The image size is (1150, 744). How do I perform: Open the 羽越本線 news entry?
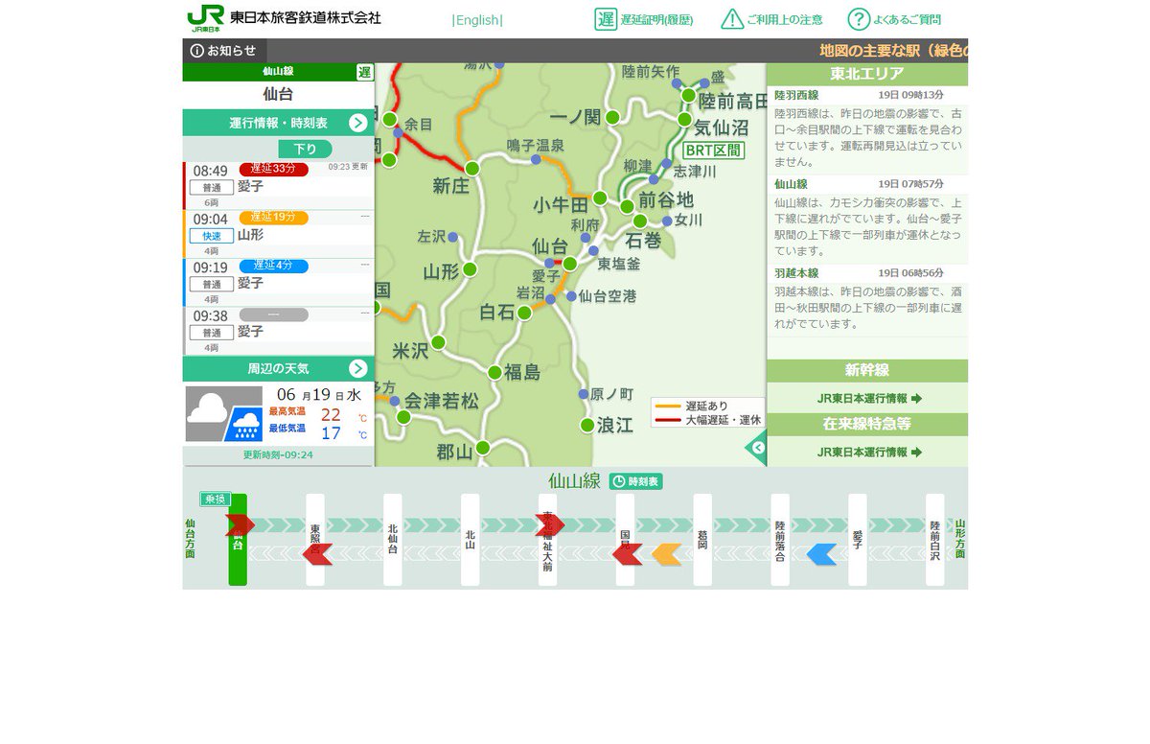coord(867,299)
